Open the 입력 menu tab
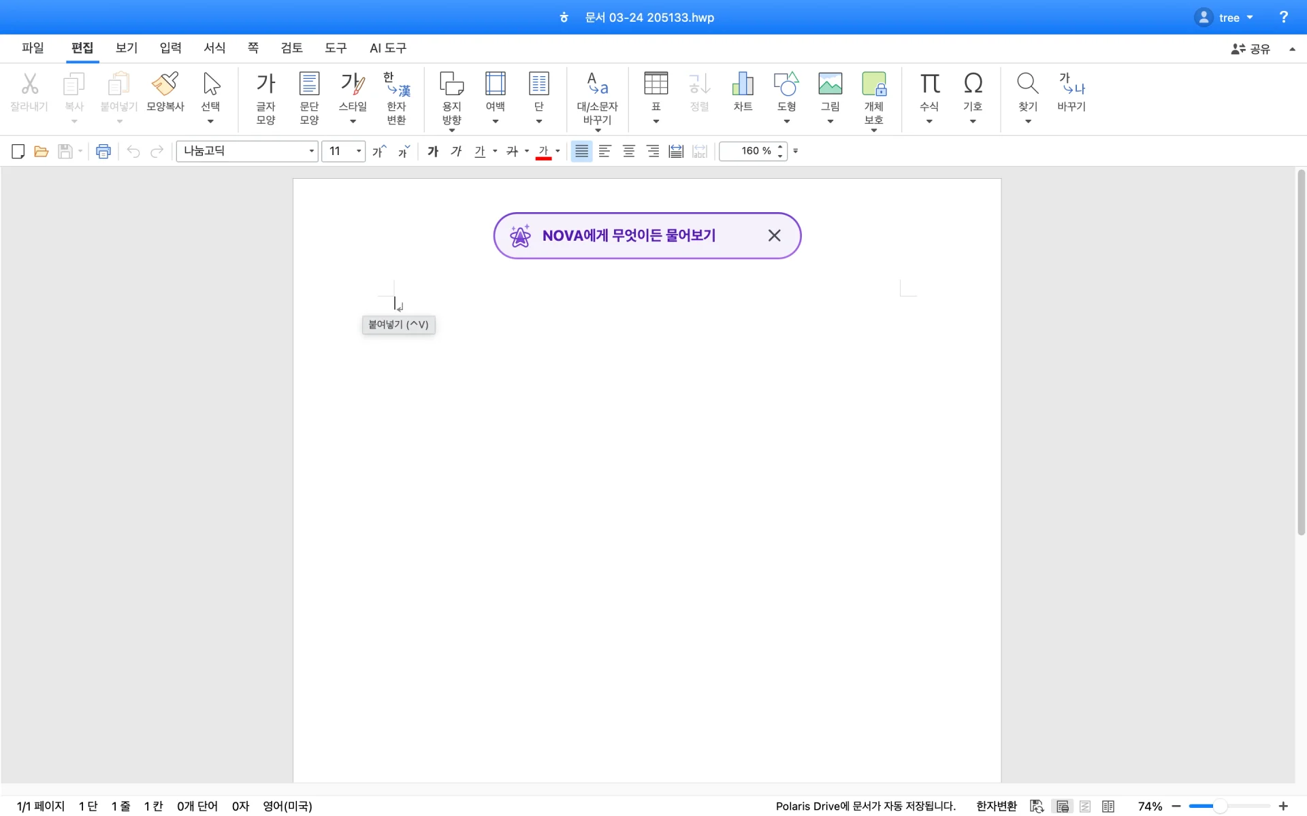This screenshot has width=1307, height=816. (170, 48)
